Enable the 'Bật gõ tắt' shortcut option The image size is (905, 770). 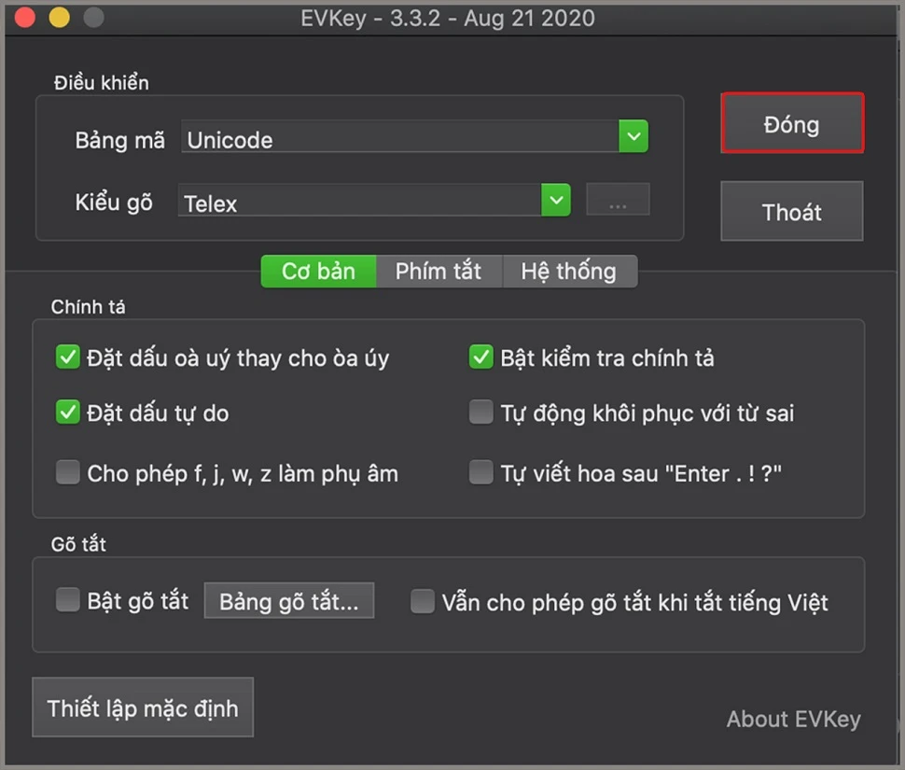pos(67,601)
